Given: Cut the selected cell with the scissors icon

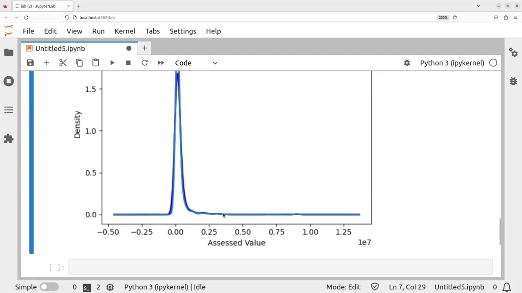Looking at the screenshot, I should 63,63.
